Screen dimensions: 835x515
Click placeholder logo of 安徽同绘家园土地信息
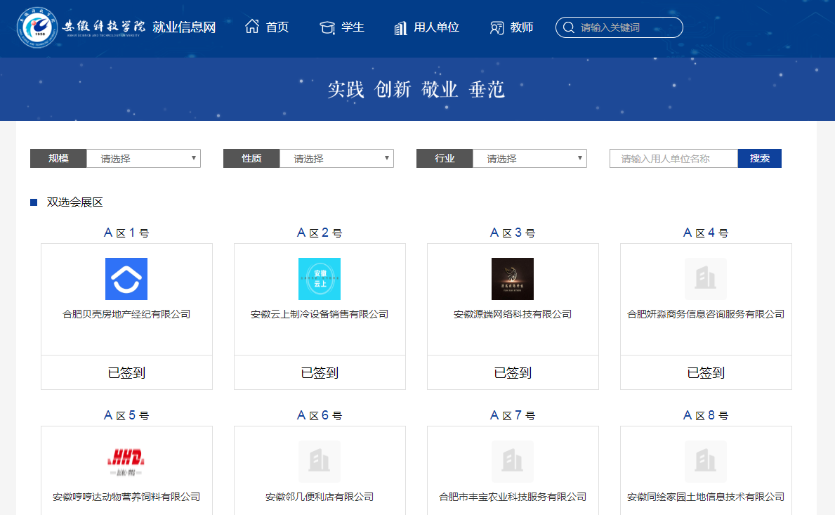(706, 462)
